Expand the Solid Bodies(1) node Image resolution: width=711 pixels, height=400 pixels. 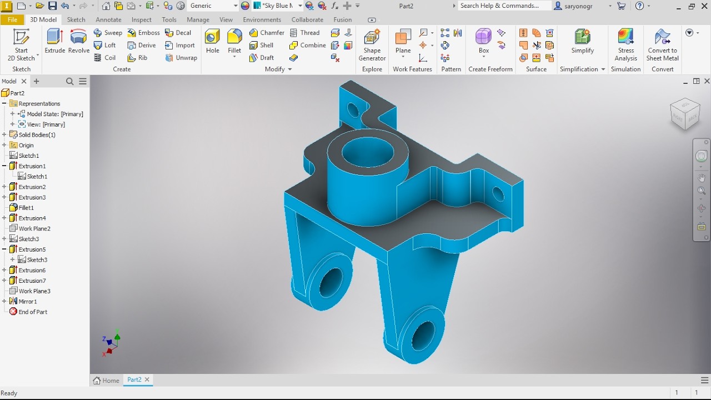[x=4, y=135]
